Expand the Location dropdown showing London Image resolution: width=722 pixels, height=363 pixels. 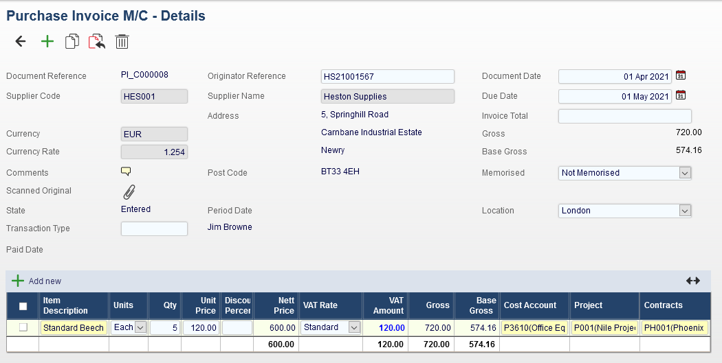click(x=684, y=211)
